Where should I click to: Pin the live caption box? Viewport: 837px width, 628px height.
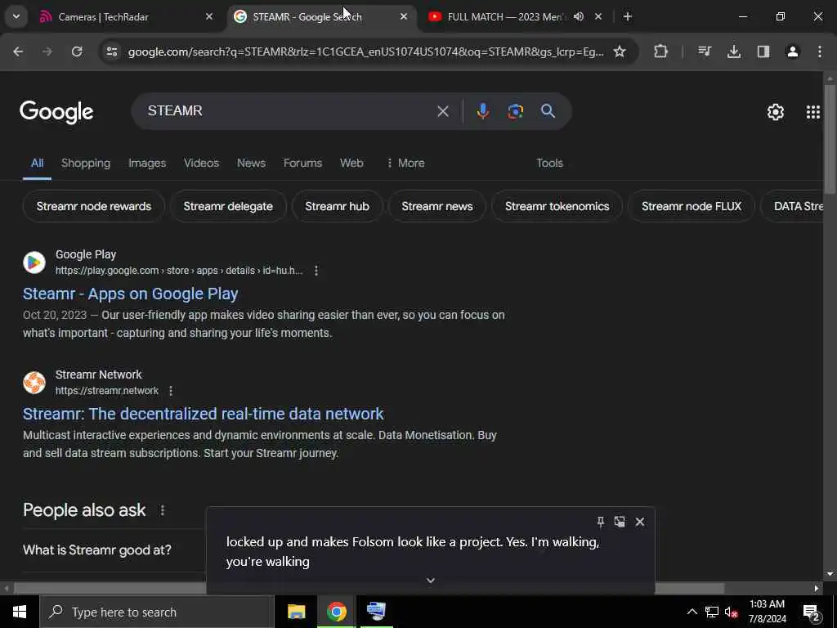pyautogui.click(x=601, y=522)
